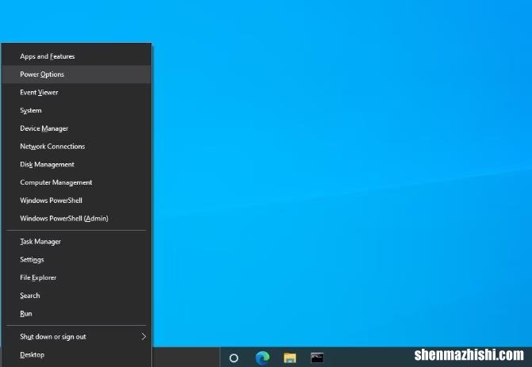Screen dimensions: 532x367
Task: Select Power Options from the menu
Action: (x=77, y=75)
